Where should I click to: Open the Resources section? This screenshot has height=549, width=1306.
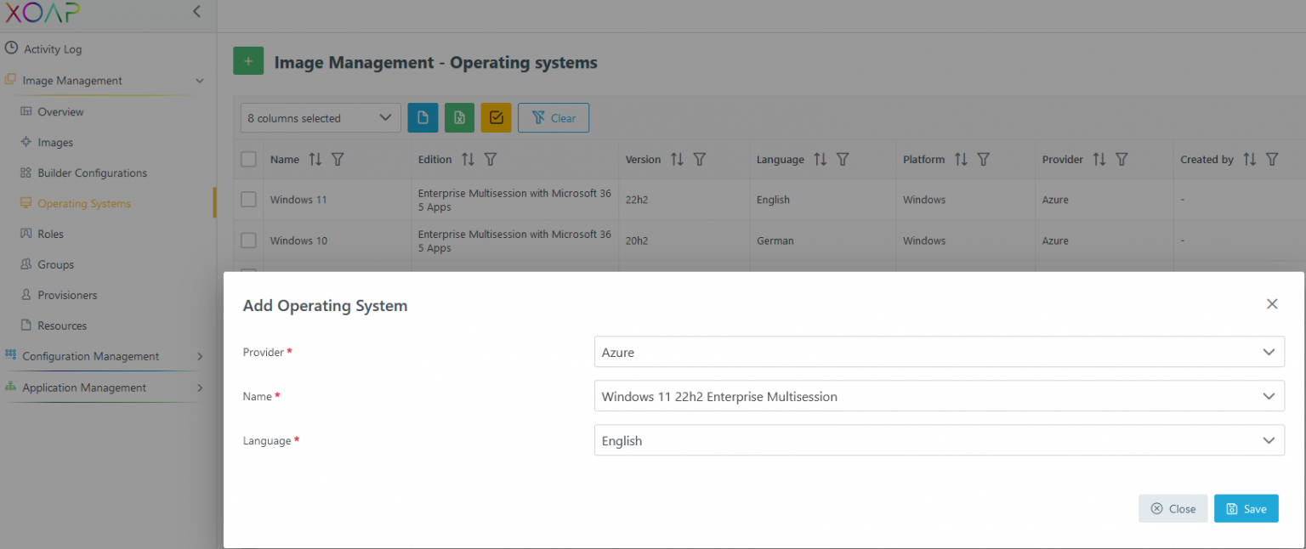tap(61, 325)
